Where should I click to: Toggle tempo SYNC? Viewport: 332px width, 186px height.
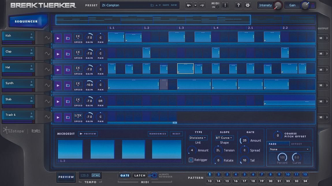[96, 175]
